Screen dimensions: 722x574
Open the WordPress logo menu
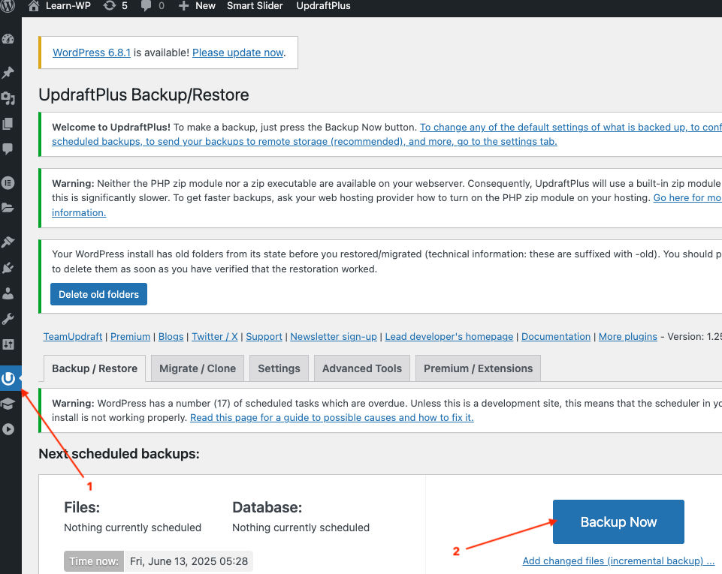pyautogui.click(x=8, y=5)
